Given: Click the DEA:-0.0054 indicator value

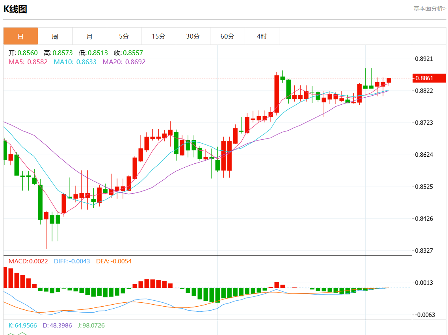Looking at the screenshot, I should point(114,261).
